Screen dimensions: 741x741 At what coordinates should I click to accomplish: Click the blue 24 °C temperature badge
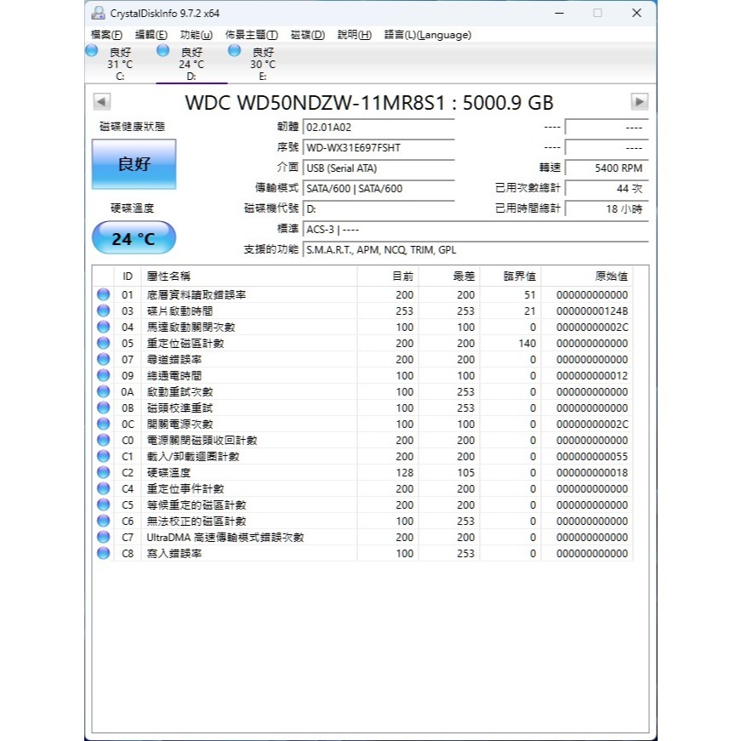coord(132,237)
